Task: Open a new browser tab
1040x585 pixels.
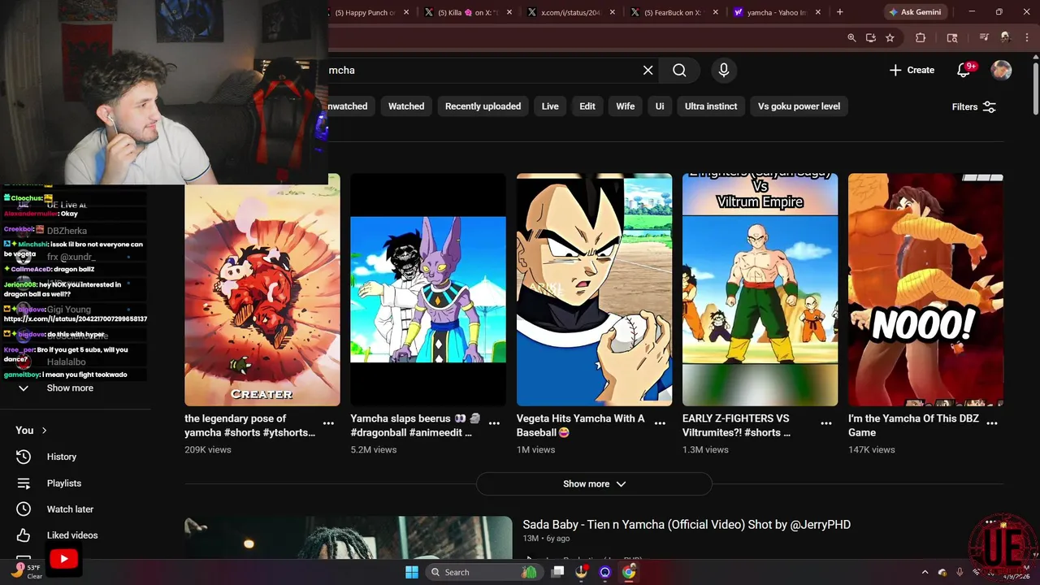Action: tap(839, 12)
